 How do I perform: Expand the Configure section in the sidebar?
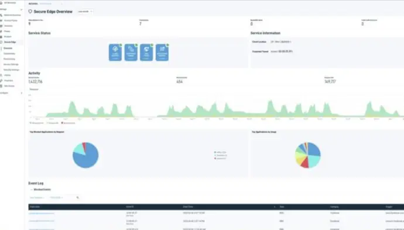[22, 93]
